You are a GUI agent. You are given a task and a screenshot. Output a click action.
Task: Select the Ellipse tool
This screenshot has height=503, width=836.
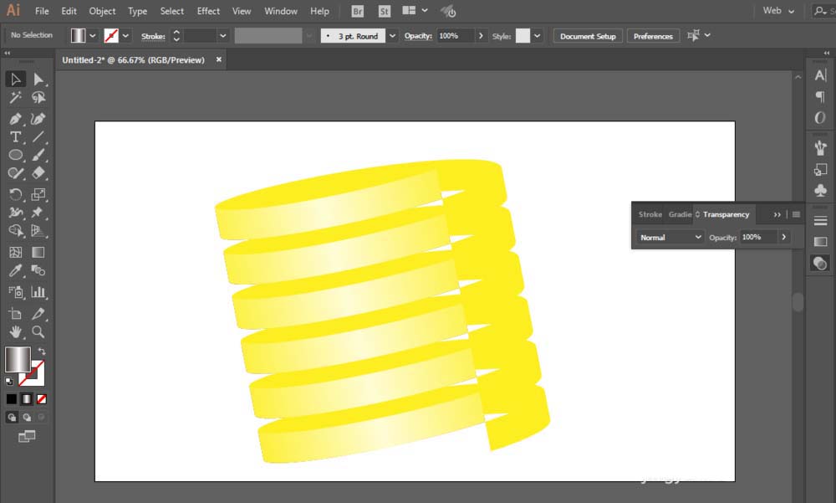tap(15, 155)
